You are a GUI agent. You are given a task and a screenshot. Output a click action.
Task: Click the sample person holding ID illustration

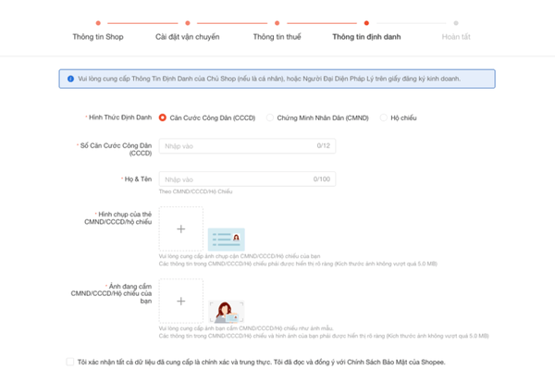coord(226,312)
